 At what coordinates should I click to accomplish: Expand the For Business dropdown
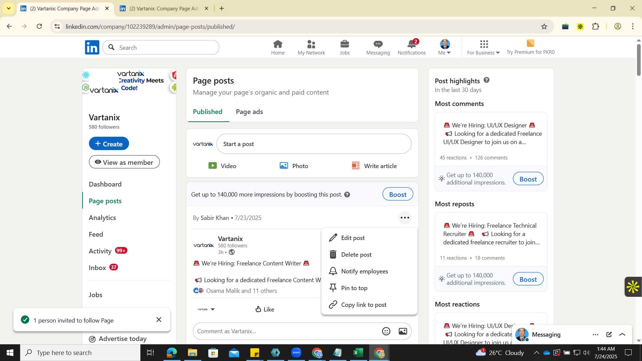(484, 47)
